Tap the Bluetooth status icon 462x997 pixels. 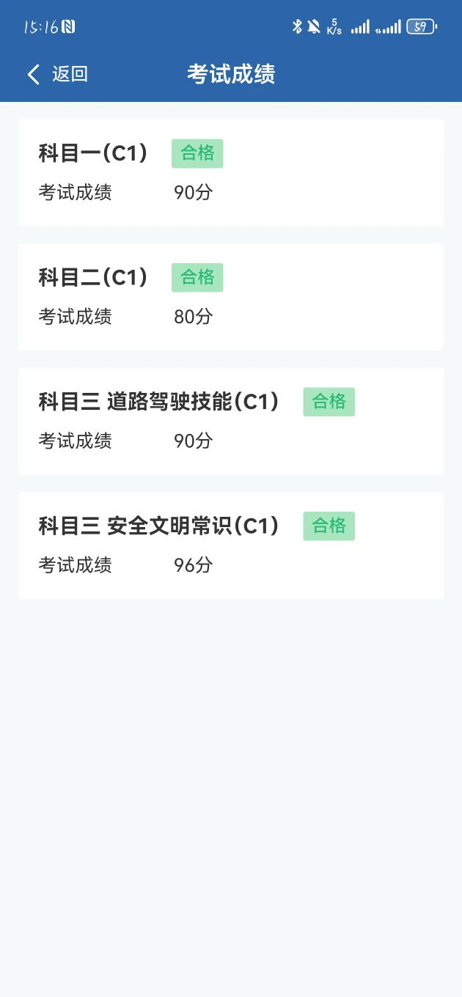297,27
